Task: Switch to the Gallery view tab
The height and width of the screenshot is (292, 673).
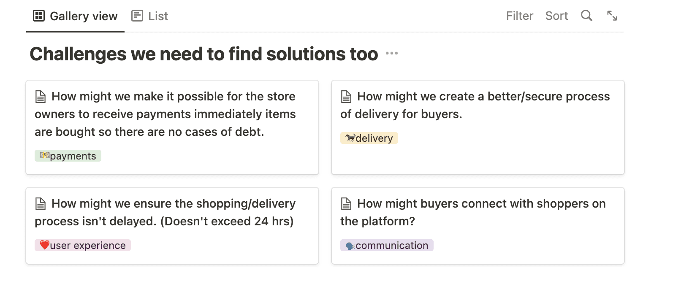Action: pyautogui.click(x=84, y=16)
